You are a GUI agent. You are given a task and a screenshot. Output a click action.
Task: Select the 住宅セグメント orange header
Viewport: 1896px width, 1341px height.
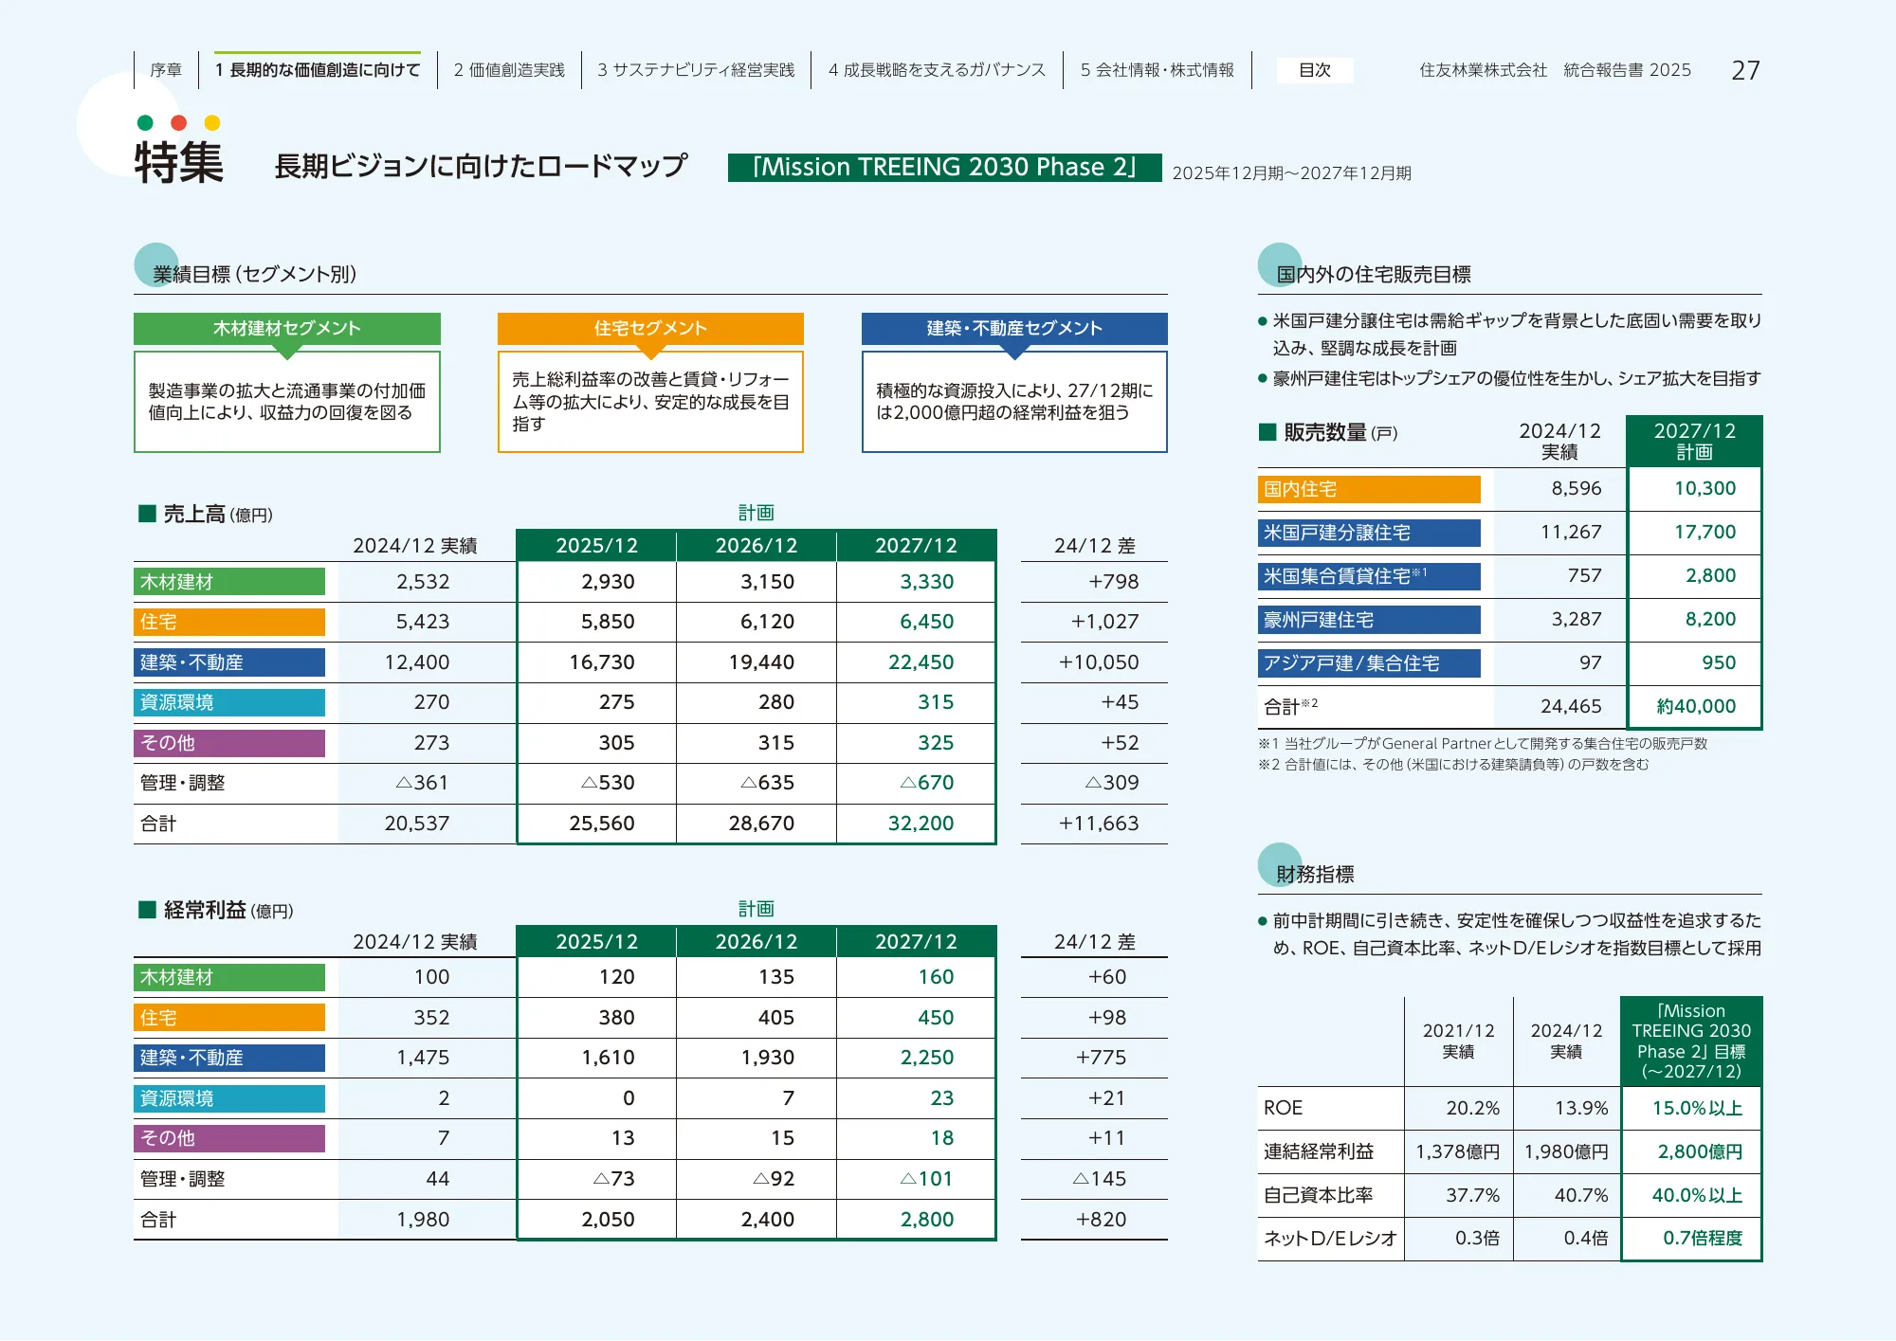[x=650, y=328]
